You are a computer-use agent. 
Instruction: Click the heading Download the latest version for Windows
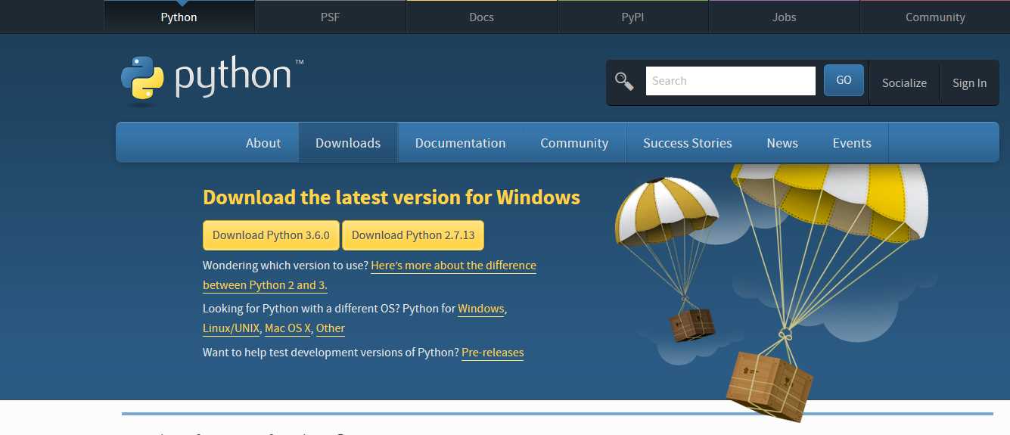pos(391,197)
